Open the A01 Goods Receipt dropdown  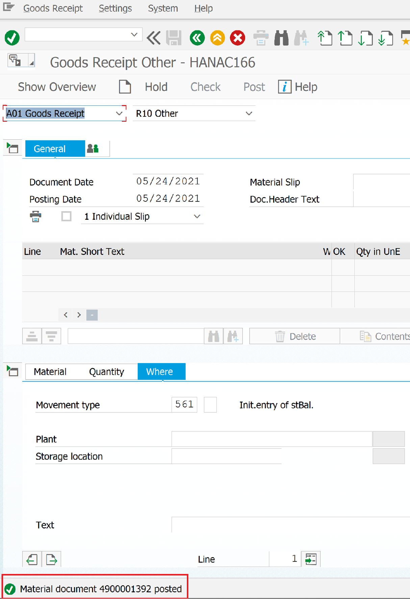[119, 114]
